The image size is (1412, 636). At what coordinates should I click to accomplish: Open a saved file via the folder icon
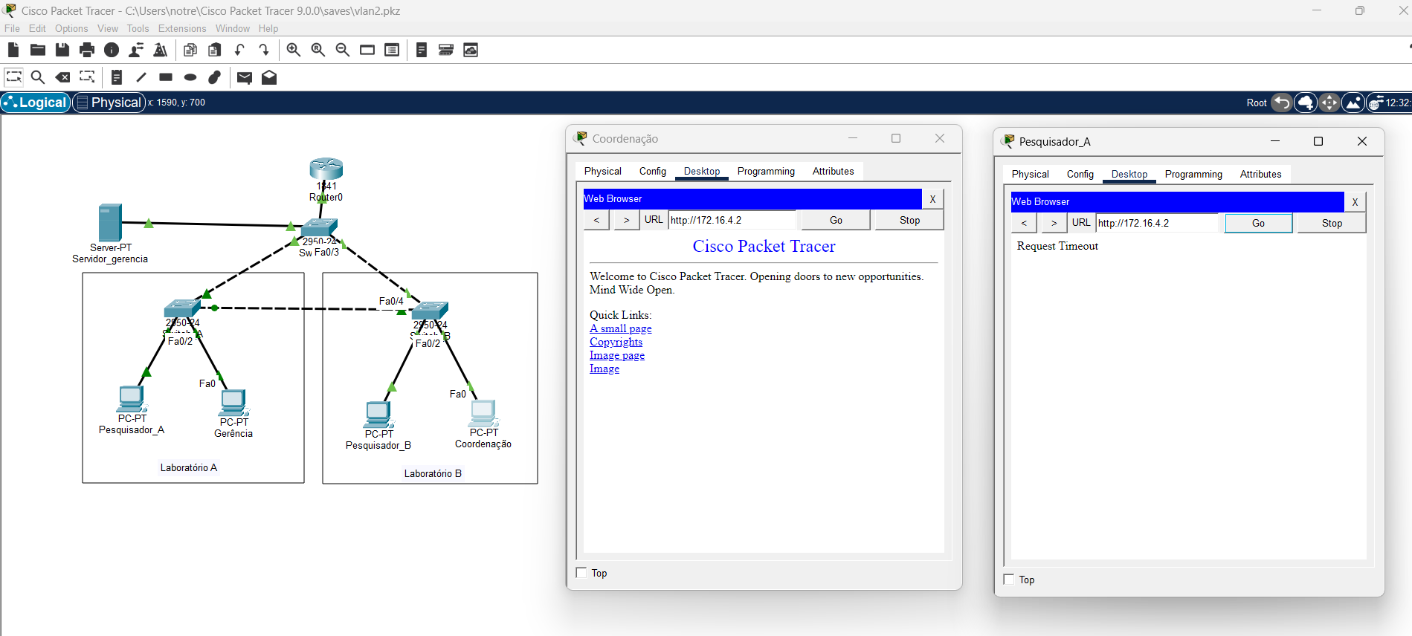pos(38,50)
